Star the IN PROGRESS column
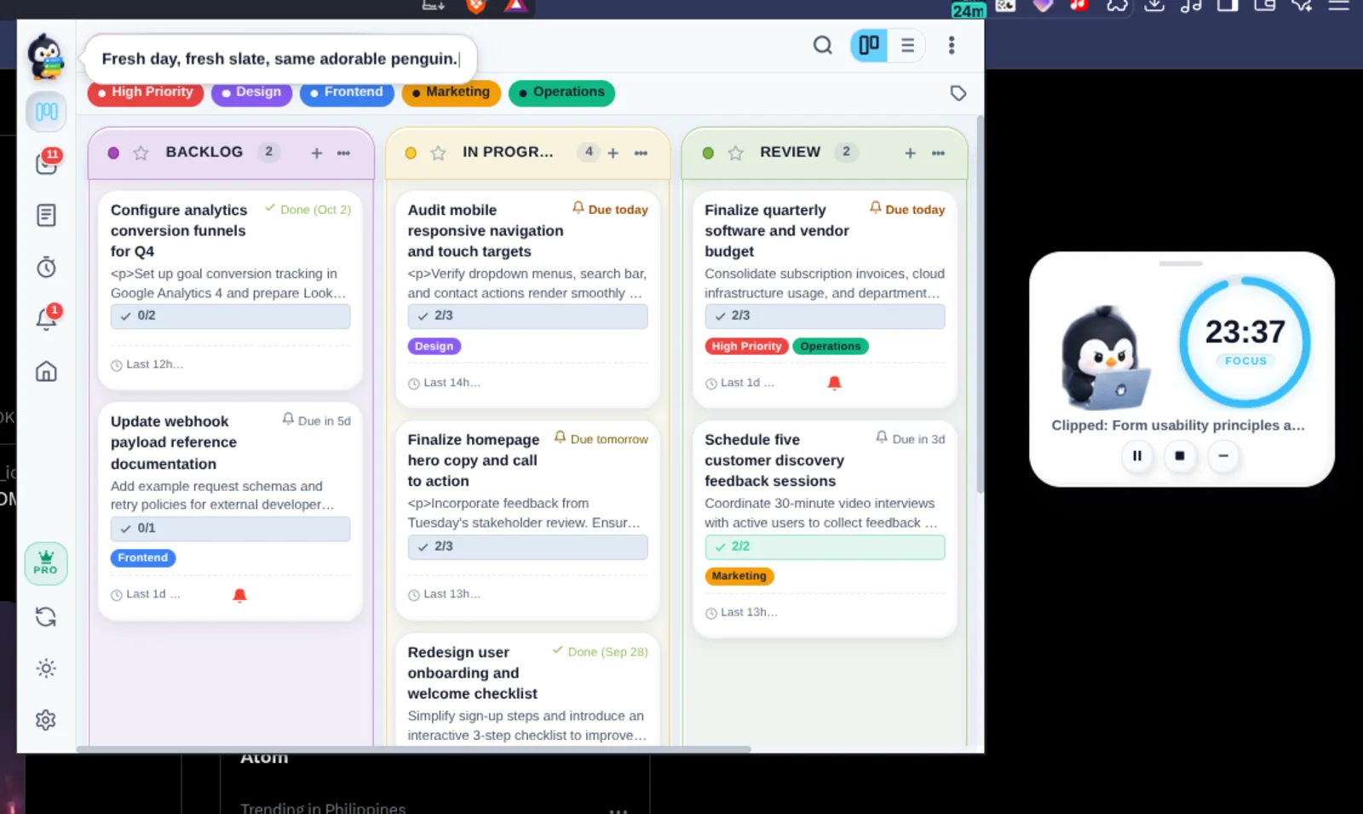 click(438, 153)
